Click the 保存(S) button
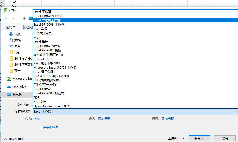The width and height of the screenshot is (238, 142). [x=199, y=138]
